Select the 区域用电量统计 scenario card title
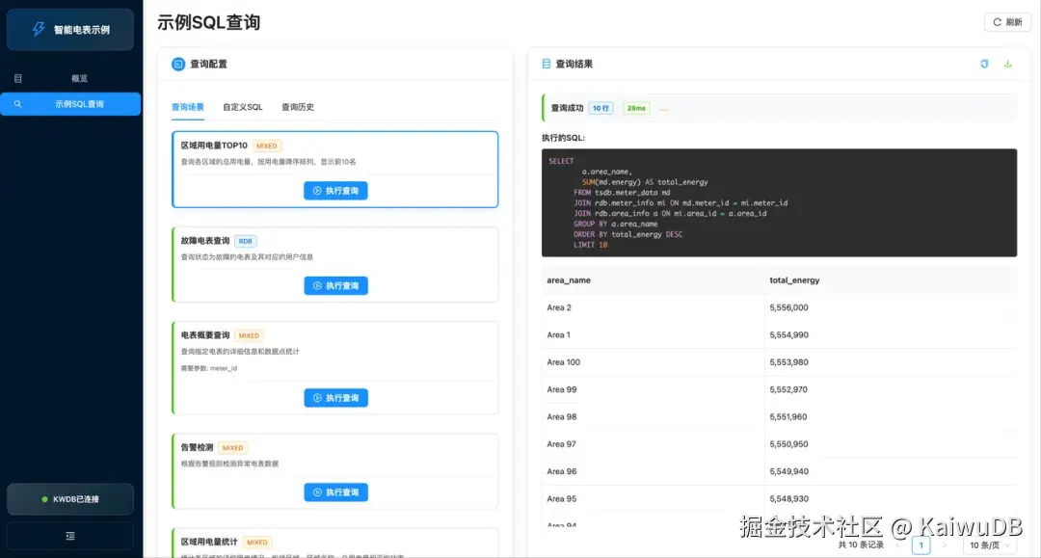The height and width of the screenshot is (558, 1041). pos(209,542)
